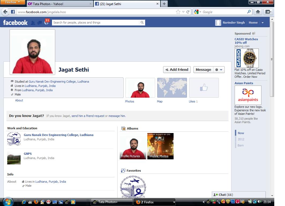Jump to Born on the timeline

pos(241,145)
